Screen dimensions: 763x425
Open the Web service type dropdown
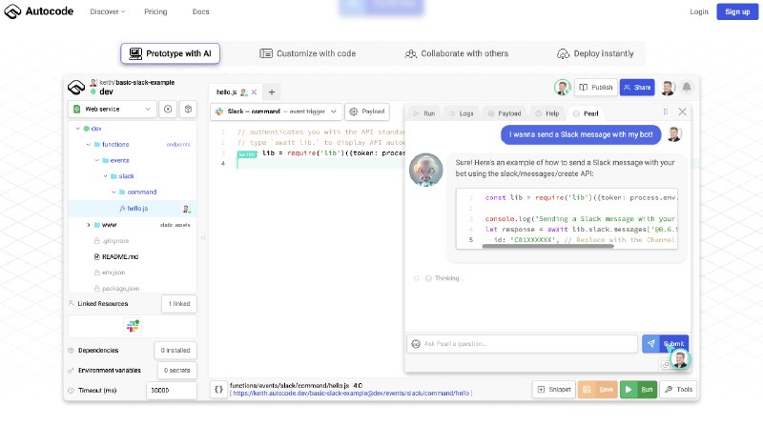tap(113, 109)
